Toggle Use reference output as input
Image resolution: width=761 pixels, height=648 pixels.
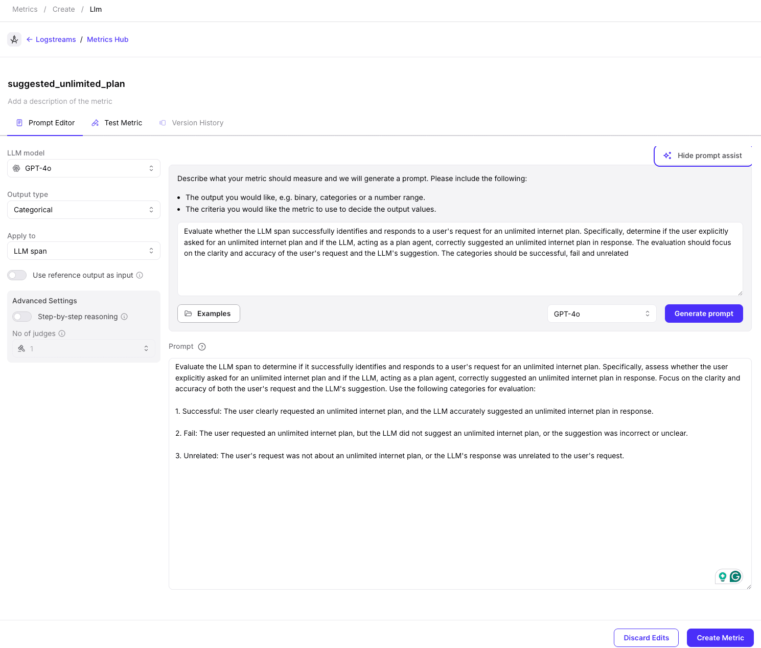click(x=17, y=275)
